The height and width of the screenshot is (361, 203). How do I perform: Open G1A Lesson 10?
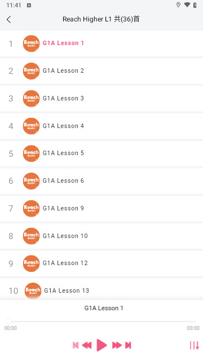click(101, 236)
